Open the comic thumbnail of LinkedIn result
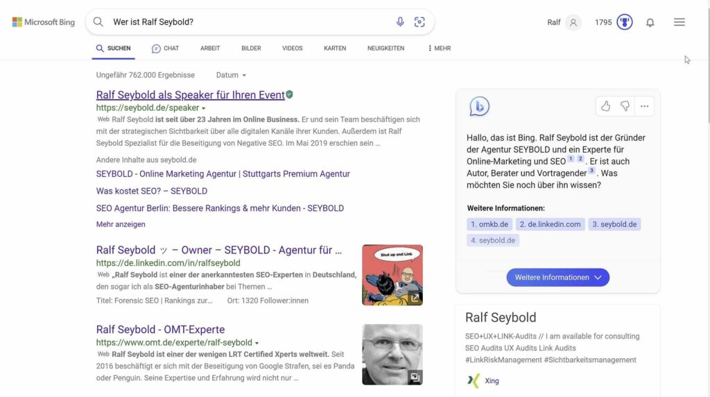The height and width of the screenshot is (397, 710). (x=392, y=275)
